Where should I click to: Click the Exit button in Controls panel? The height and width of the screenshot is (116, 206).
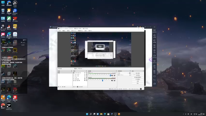pyautogui.click(x=138, y=83)
